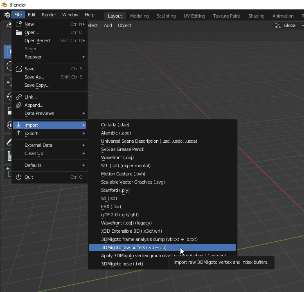
Task: Switch to the Sculpting workspace tab
Action: point(166,16)
